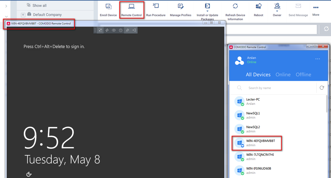Click the Reboot toolbar button
Screen dimensions: 331x178
[258, 10]
